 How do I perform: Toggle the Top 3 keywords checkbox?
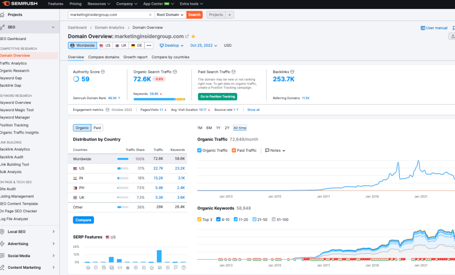(200, 219)
